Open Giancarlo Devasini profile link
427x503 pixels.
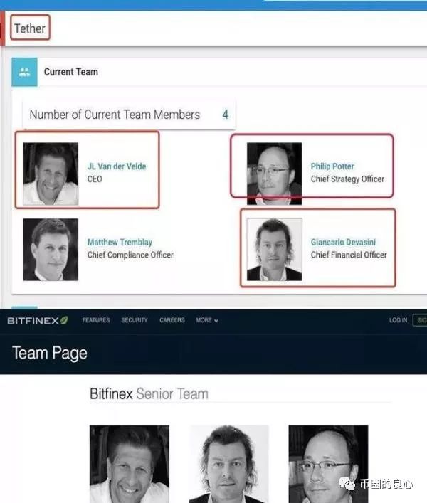[x=343, y=242]
